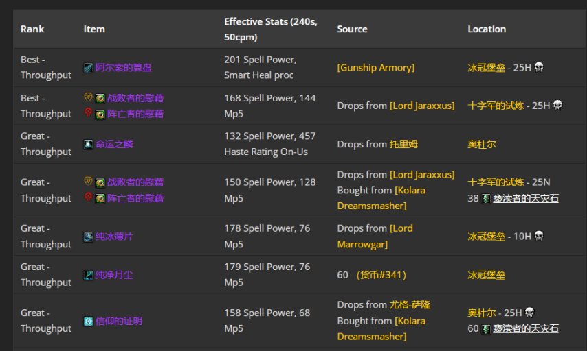Open the 尤格-萨隆 boss link
This screenshot has height=351, width=587.
410,305
